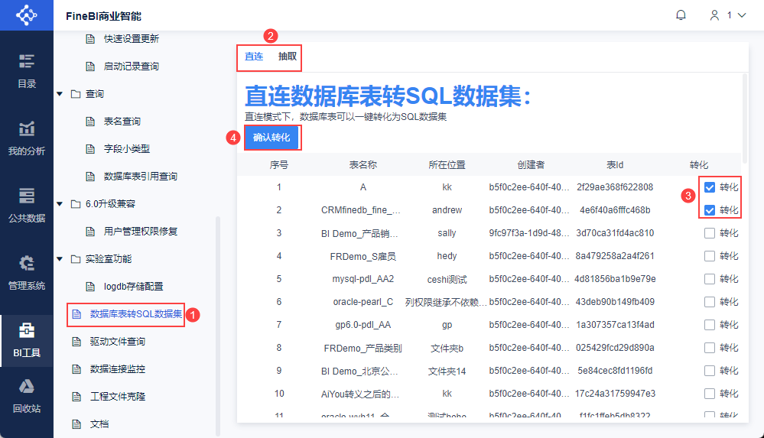The height and width of the screenshot is (438, 764).
Task: Open the 目录 directory sidebar icon
Action: pos(26,61)
